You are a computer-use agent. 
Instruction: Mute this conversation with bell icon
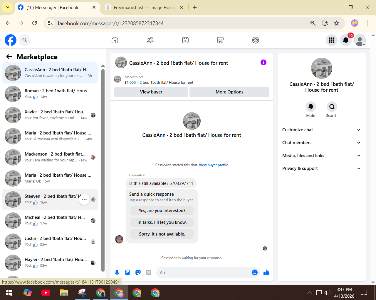tap(311, 107)
